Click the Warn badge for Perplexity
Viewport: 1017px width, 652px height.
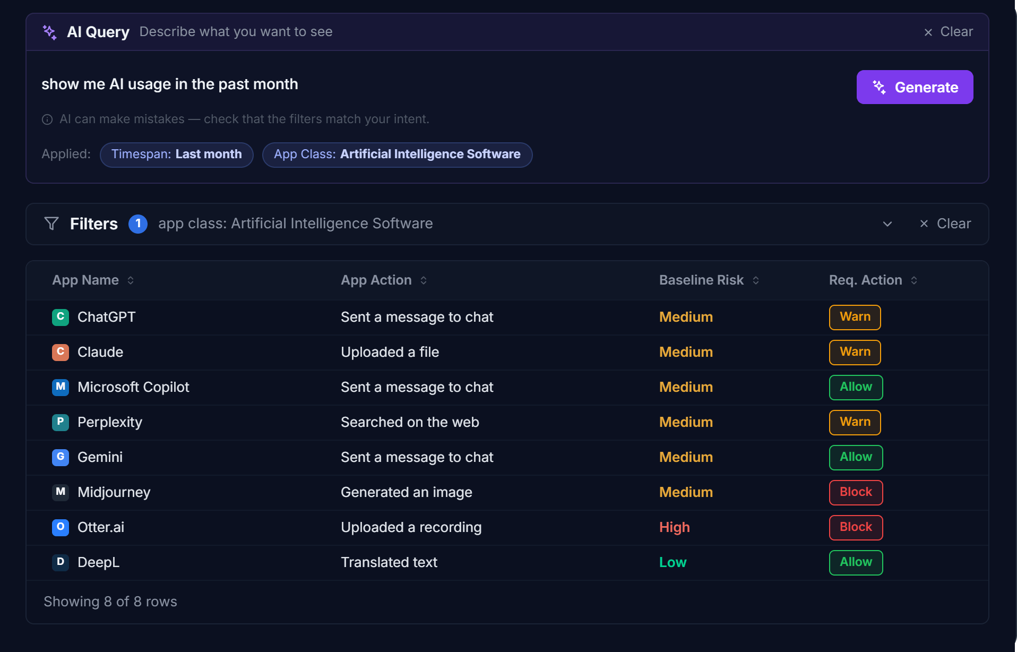[855, 422]
